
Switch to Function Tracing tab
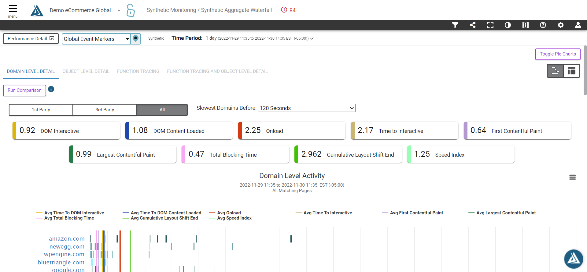pyautogui.click(x=138, y=71)
